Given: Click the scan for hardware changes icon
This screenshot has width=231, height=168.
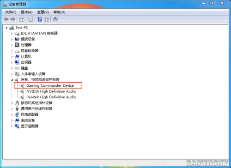Looking at the screenshot, I should [x=55, y=19].
